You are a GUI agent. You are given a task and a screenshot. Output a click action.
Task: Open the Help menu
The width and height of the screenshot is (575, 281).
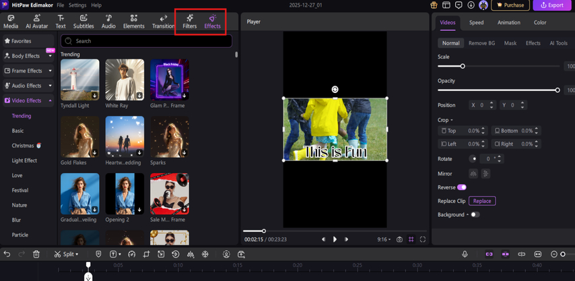click(x=96, y=5)
